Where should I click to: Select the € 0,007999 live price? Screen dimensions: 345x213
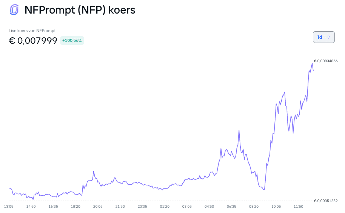[x=33, y=41]
